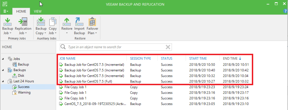Focus the object name search field
Image resolution: width=288 pixels, height=110 pixels.
tap(116, 47)
